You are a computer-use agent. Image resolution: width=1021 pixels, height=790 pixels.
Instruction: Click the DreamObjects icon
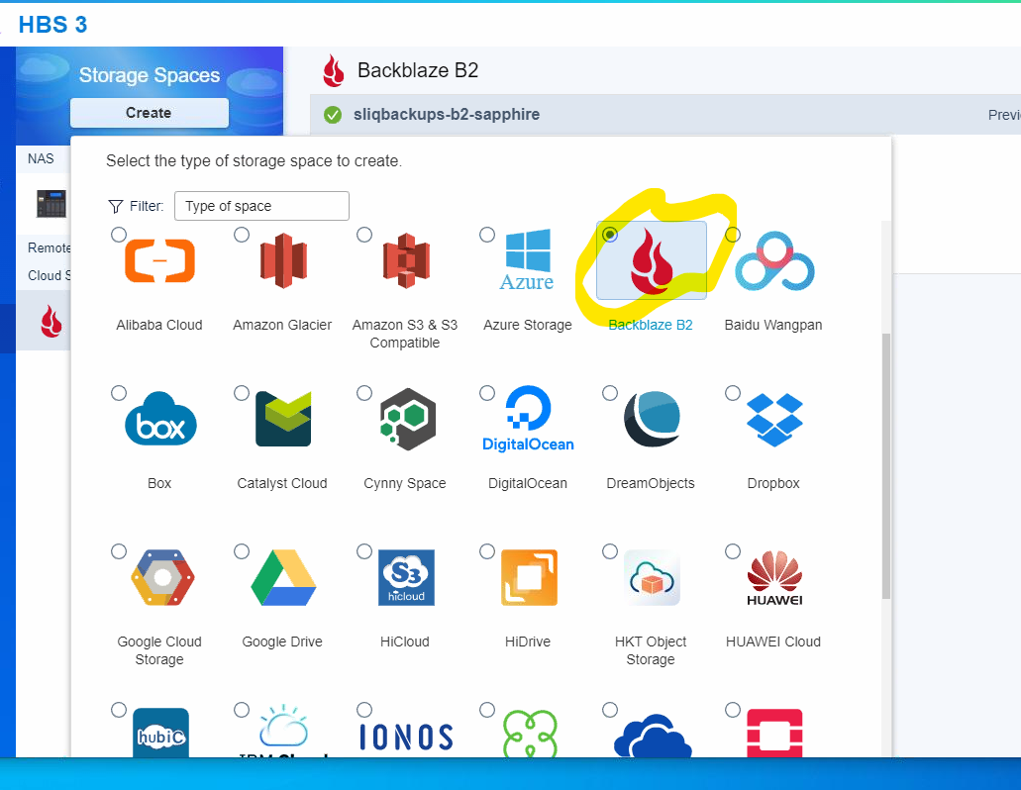point(652,419)
